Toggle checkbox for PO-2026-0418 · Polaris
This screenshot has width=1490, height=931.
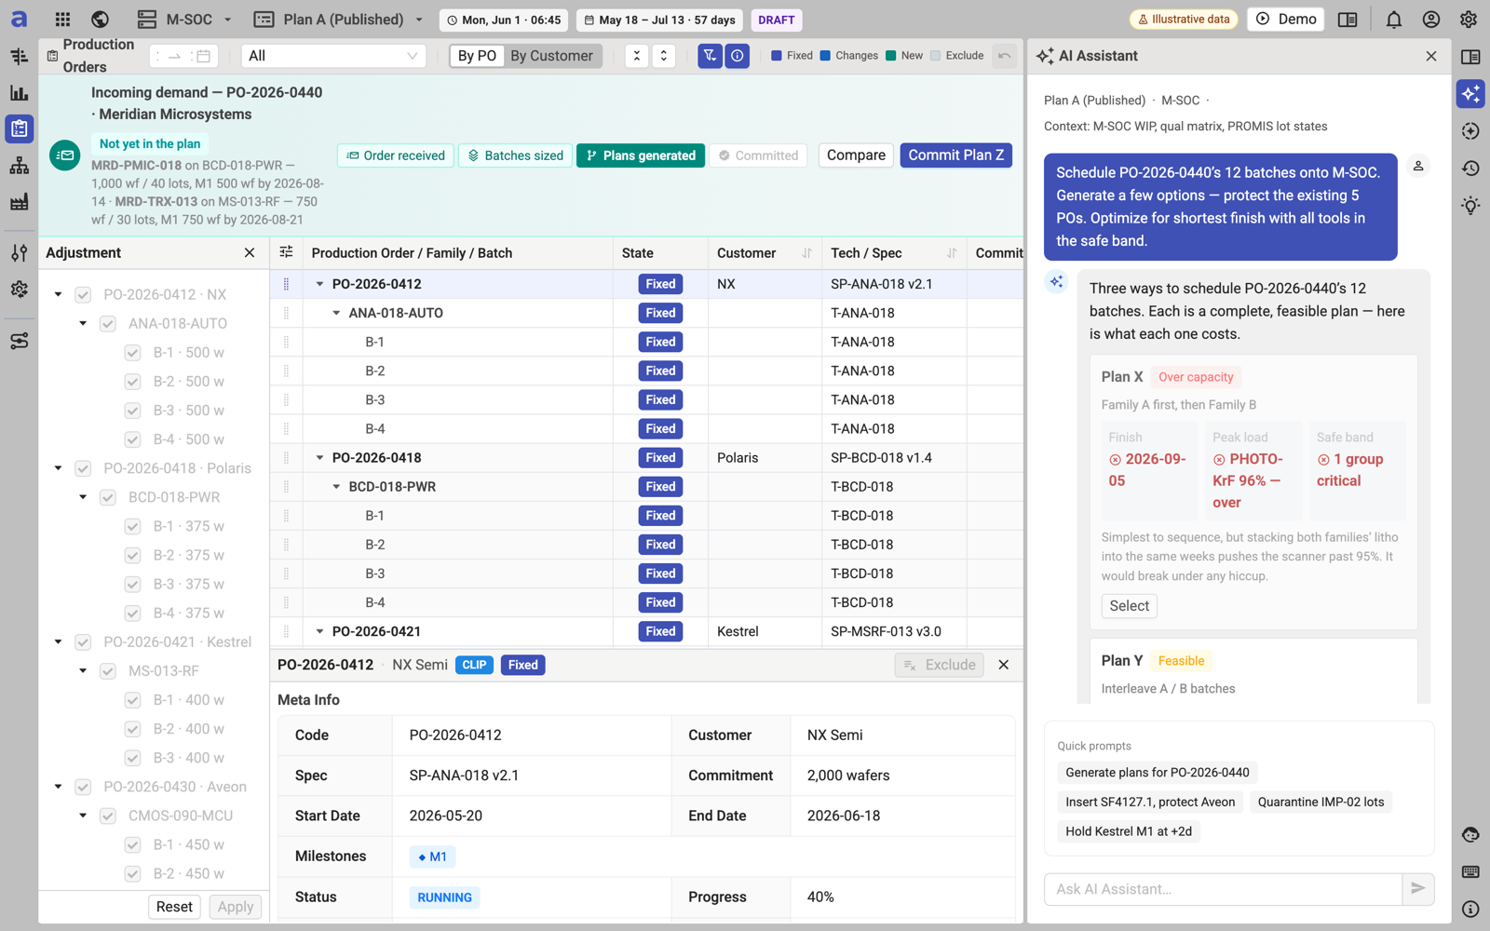pos(83,468)
